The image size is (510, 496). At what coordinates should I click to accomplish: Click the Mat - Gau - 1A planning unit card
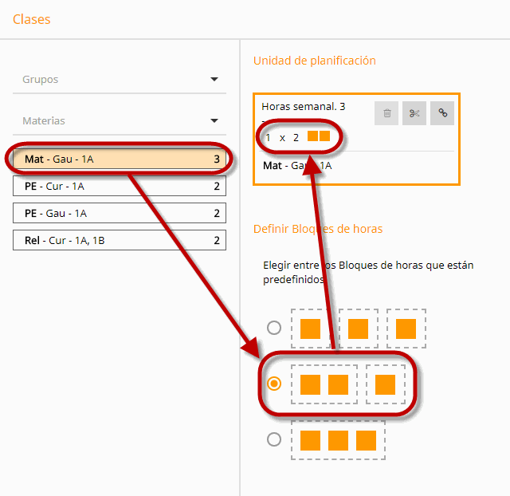point(356,140)
